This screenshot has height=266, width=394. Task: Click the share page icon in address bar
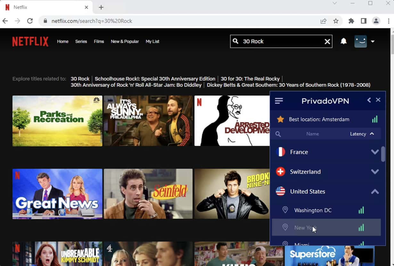323,21
